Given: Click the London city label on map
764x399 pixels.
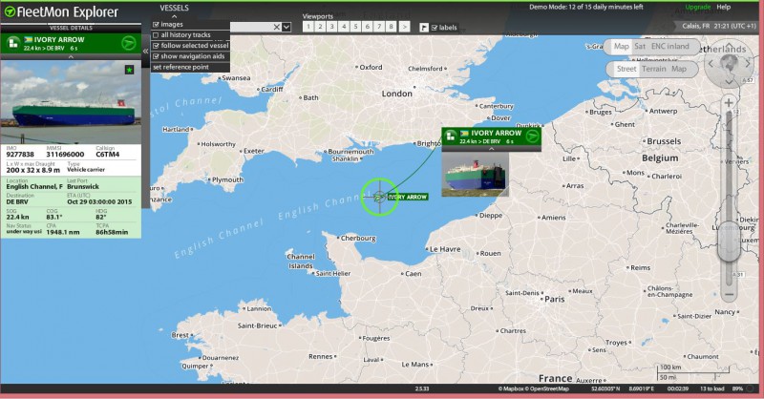Looking at the screenshot, I should [x=396, y=94].
